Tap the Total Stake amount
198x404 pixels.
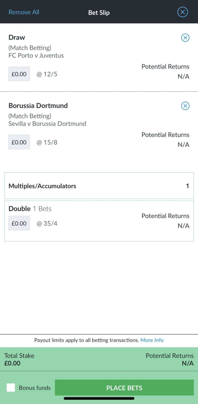[x=12, y=363]
